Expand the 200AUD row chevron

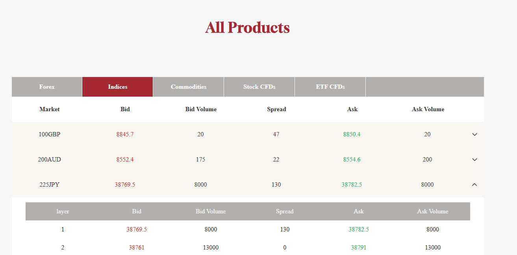(x=474, y=160)
